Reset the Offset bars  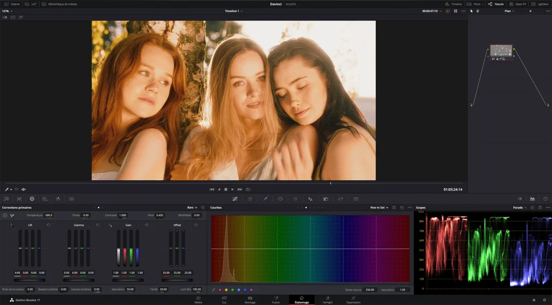point(196,225)
